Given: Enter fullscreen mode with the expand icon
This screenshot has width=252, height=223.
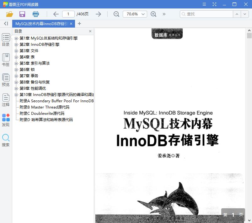Looking at the screenshot, I should 214,4.
